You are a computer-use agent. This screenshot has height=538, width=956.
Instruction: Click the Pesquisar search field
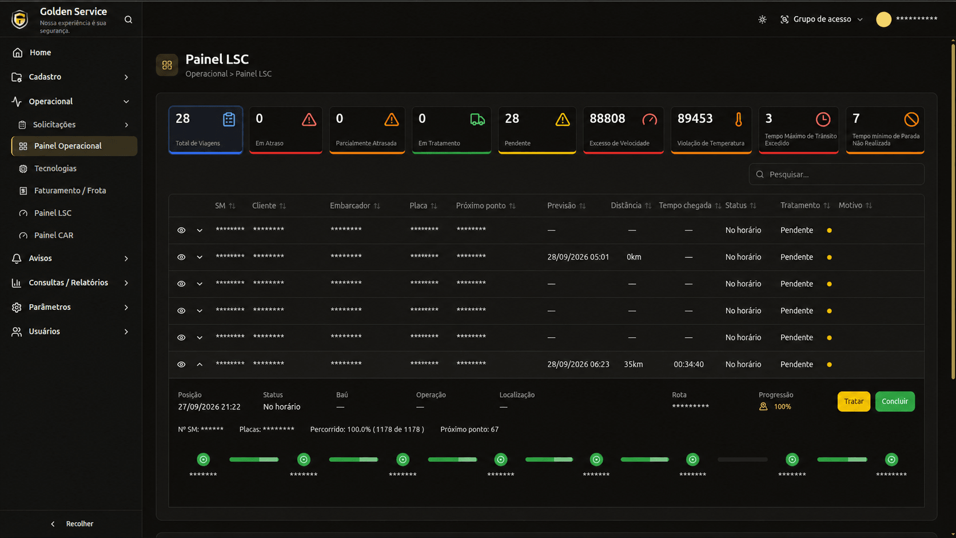pos(837,174)
